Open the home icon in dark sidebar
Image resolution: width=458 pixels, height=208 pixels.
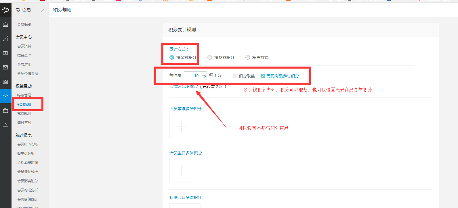click(5, 25)
